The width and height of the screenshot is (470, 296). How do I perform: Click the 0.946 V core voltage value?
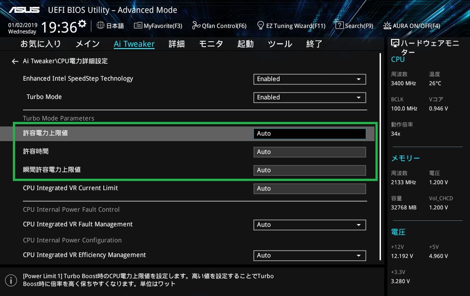[438, 109]
